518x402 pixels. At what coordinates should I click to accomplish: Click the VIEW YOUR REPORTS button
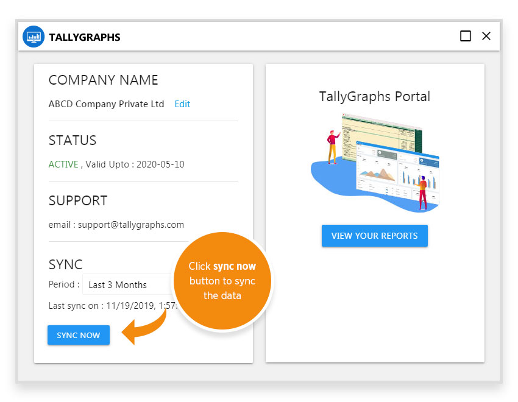374,236
